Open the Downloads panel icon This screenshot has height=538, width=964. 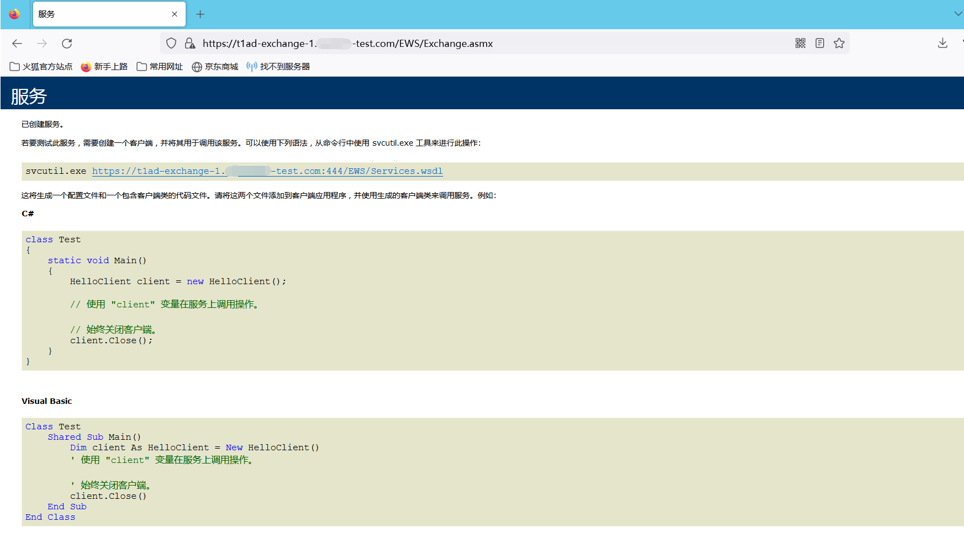pyautogui.click(x=942, y=43)
